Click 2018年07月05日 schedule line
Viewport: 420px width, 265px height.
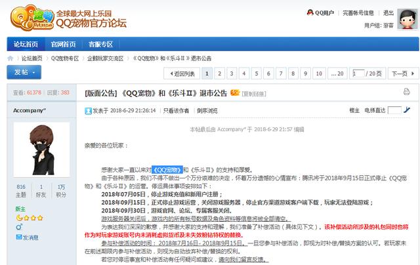tap(162, 194)
